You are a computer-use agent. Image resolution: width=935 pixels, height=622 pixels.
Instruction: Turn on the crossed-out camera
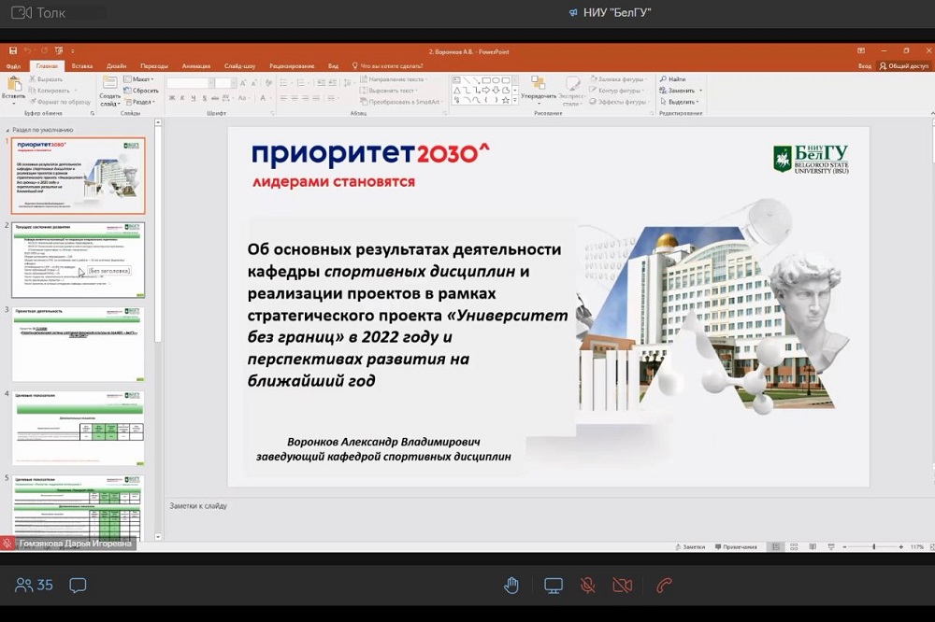click(x=622, y=586)
